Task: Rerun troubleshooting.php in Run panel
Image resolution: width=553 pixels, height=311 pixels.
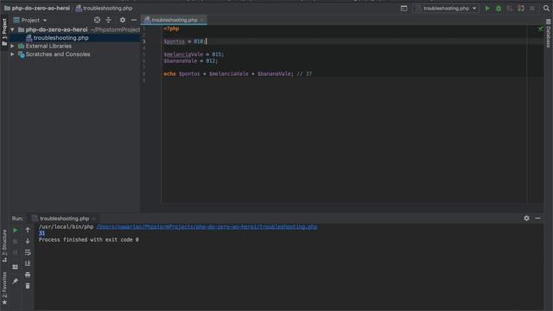Action: point(16,231)
